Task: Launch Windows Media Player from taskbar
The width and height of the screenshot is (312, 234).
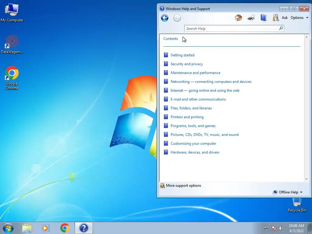Action: pyautogui.click(x=46, y=228)
